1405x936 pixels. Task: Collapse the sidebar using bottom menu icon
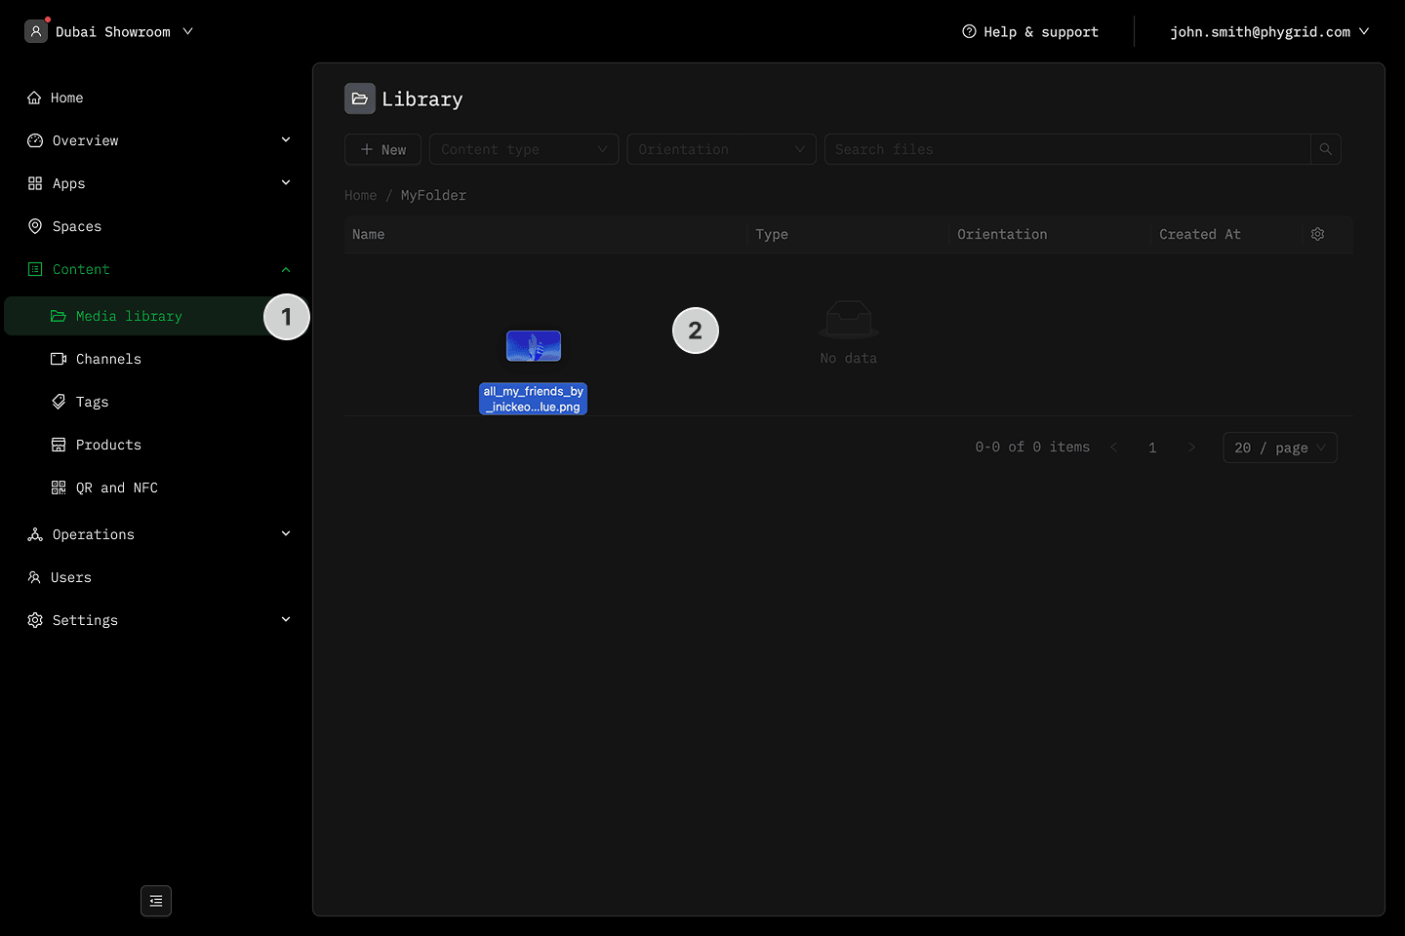(x=156, y=901)
